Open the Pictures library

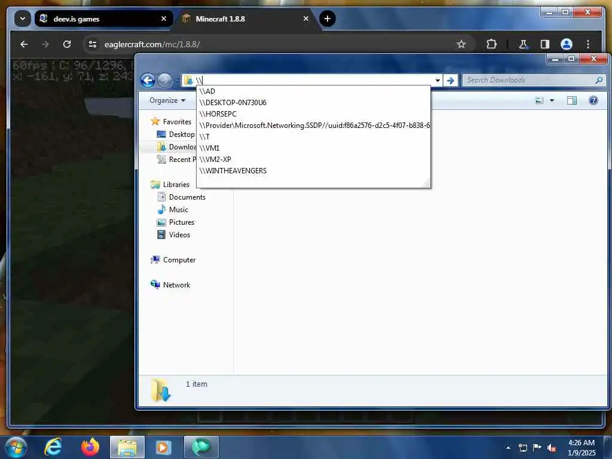[x=182, y=222]
